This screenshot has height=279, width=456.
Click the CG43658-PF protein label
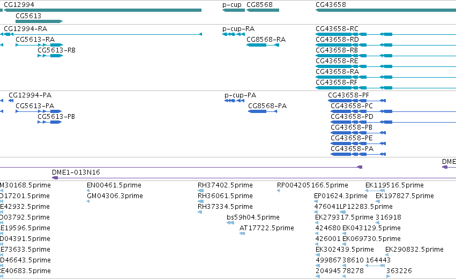[x=348, y=95]
